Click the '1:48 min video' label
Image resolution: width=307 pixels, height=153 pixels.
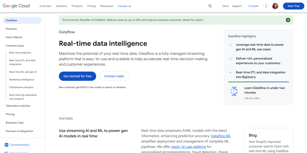252,98
